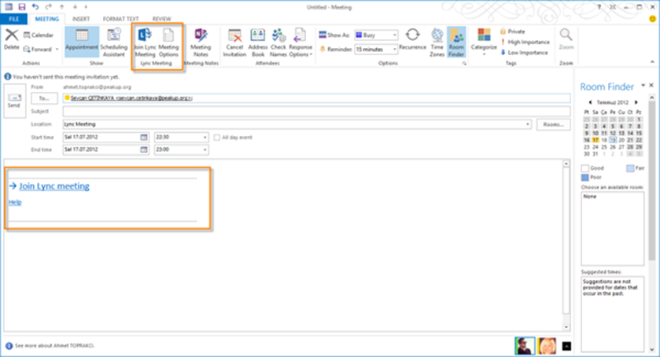Toggle the Room Finder ribbon button
Screen dimensions: 660x357
[456, 42]
